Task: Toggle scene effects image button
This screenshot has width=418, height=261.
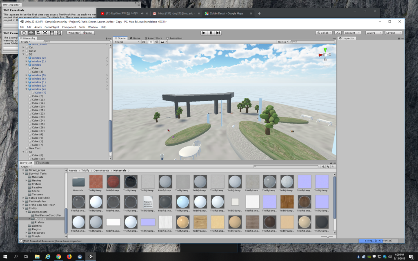Action: pos(162,42)
